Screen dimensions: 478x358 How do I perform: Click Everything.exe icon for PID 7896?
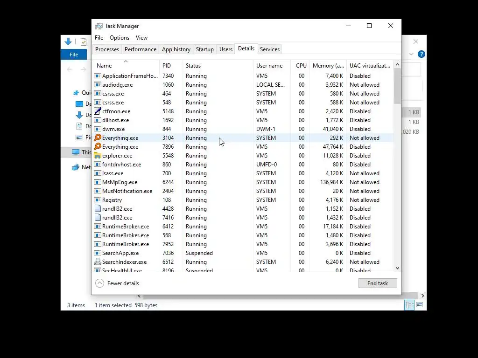[x=97, y=146]
